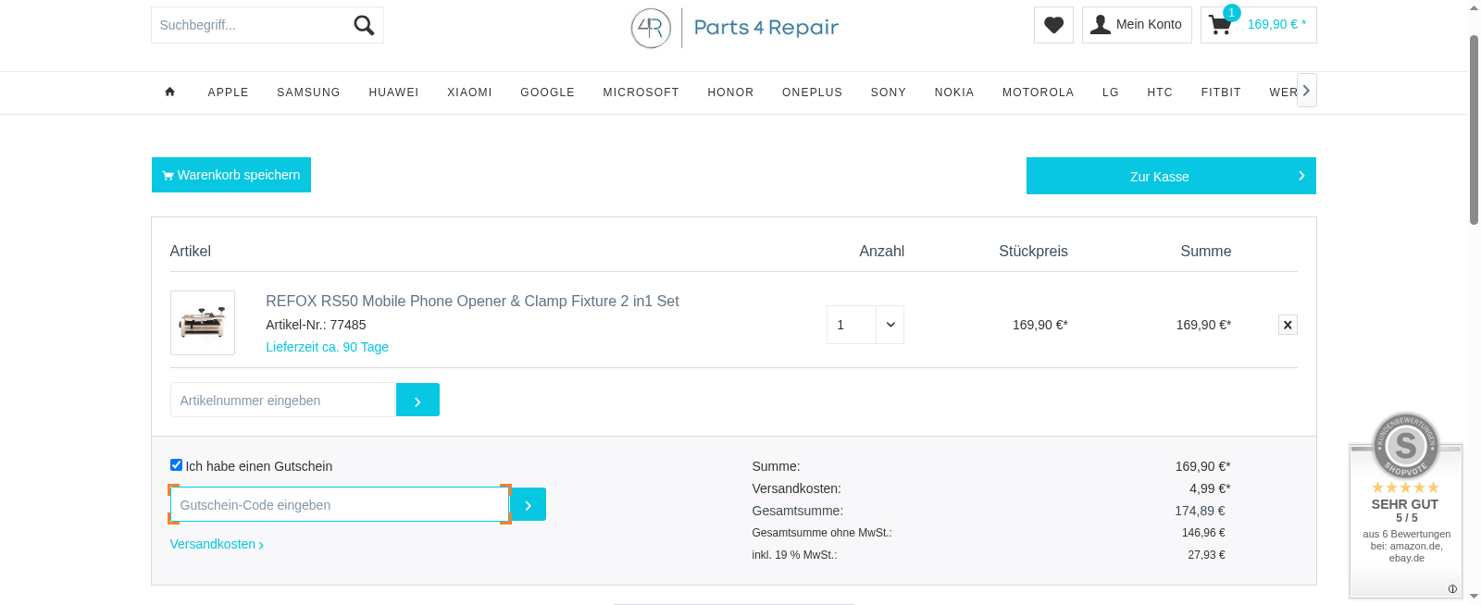Open the APPLE category
This screenshot has height=605, width=1481.
[x=228, y=93]
